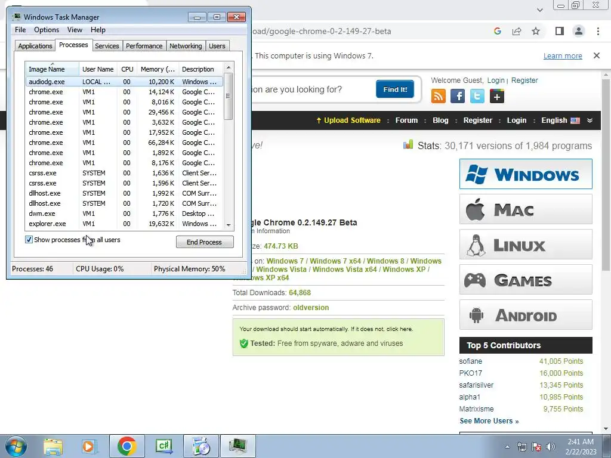Click process list scroll up arrow
Image resolution: width=611 pixels, height=458 pixels.
tap(229, 68)
